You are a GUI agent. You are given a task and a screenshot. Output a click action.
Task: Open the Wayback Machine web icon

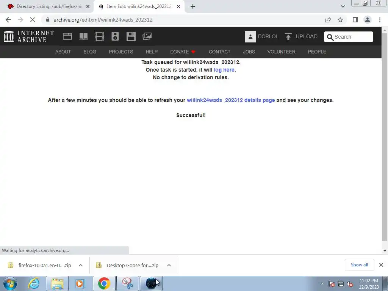pyautogui.click(x=67, y=36)
